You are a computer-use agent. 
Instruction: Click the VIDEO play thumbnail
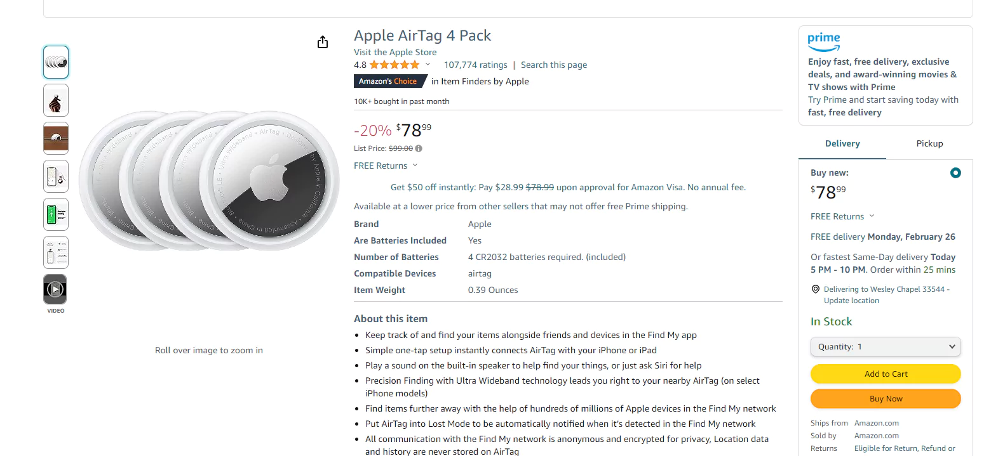click(55, 289)
